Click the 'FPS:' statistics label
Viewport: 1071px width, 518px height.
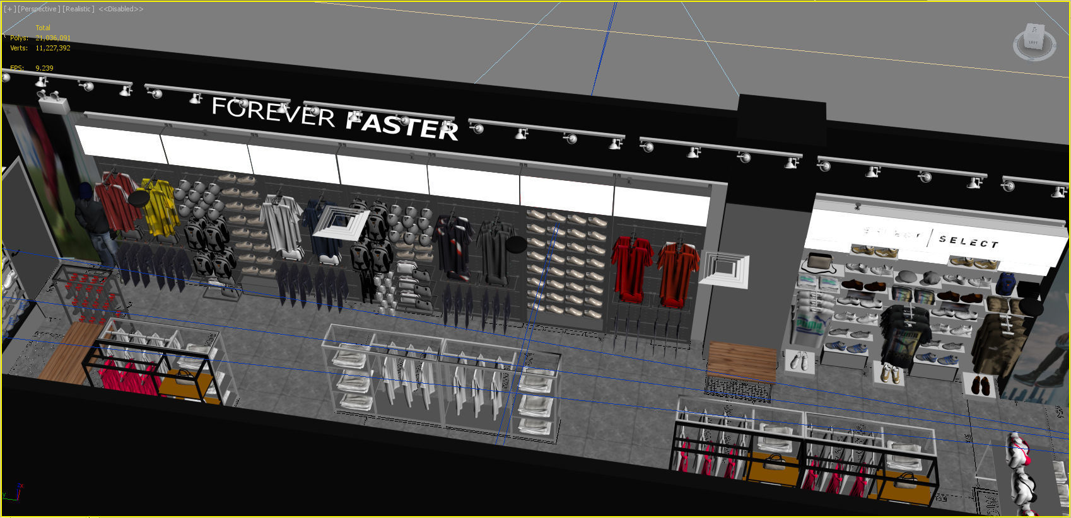[16, 68]
